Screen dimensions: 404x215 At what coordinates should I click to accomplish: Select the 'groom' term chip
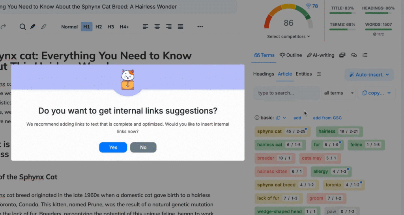[x=326, y=198]
